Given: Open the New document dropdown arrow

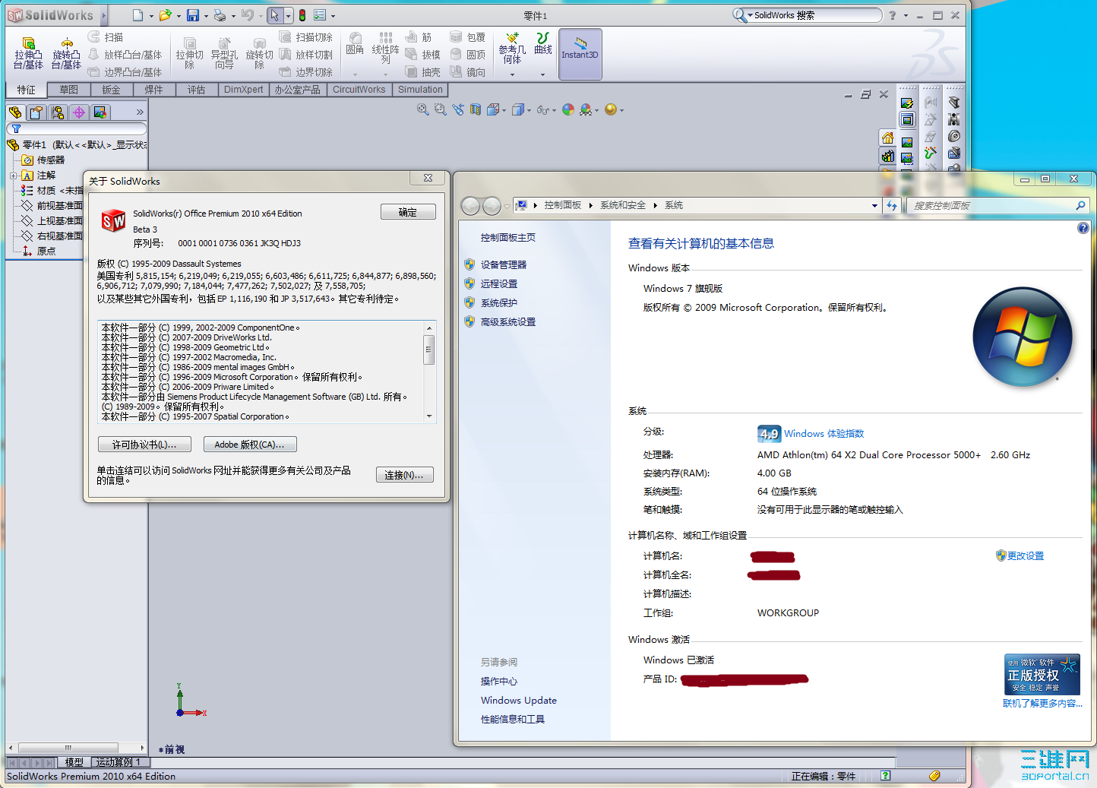Looking at the screenshot, I should (151, 16).
